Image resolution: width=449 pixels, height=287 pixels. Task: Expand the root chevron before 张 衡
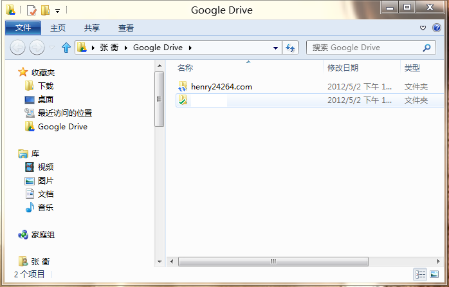(x=93, y=48)
